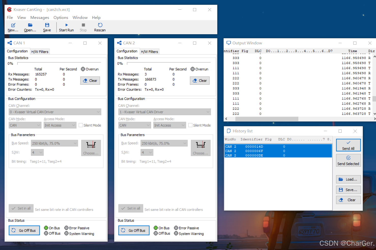The image size is (376, 250).
Task: Send all messages in History list
Action: [x=348, y=145]
